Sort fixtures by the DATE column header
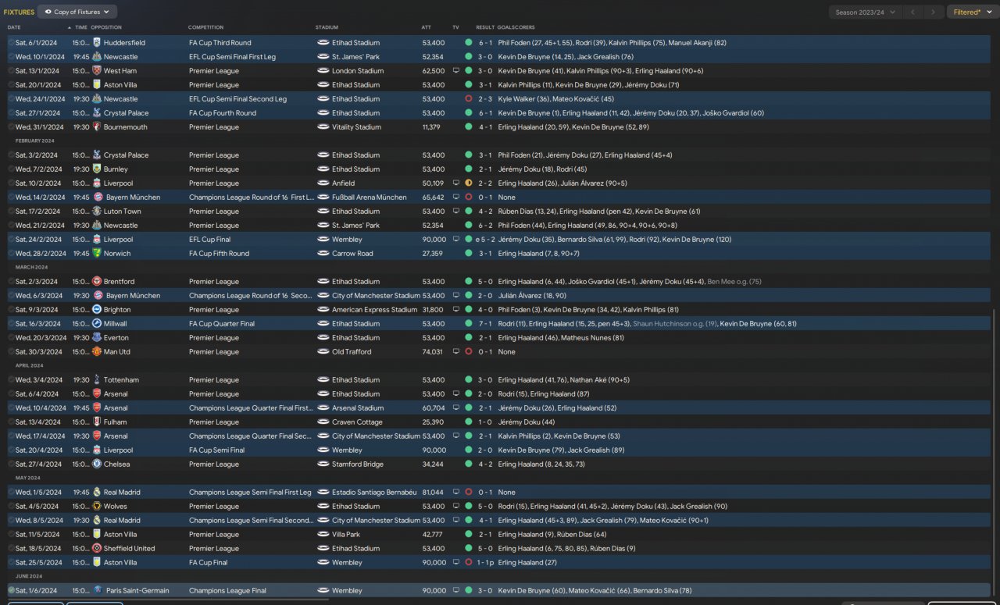This screenshot has width=1000, height=605. (14, 27)
